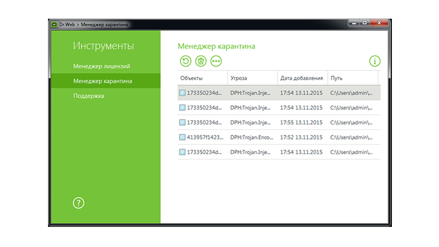Close the Dr.Web quarantine window
The width and height of the screenshot is (439, 247).
click(x=379, y=23)
